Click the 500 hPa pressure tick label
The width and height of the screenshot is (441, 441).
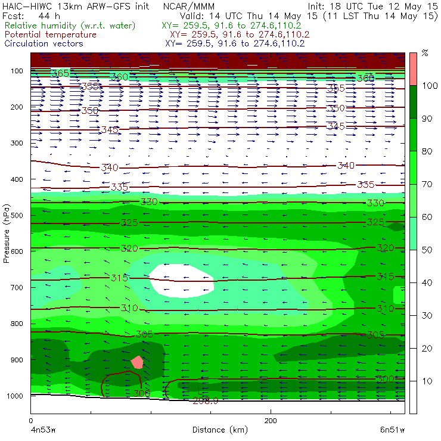pos(17,216)
